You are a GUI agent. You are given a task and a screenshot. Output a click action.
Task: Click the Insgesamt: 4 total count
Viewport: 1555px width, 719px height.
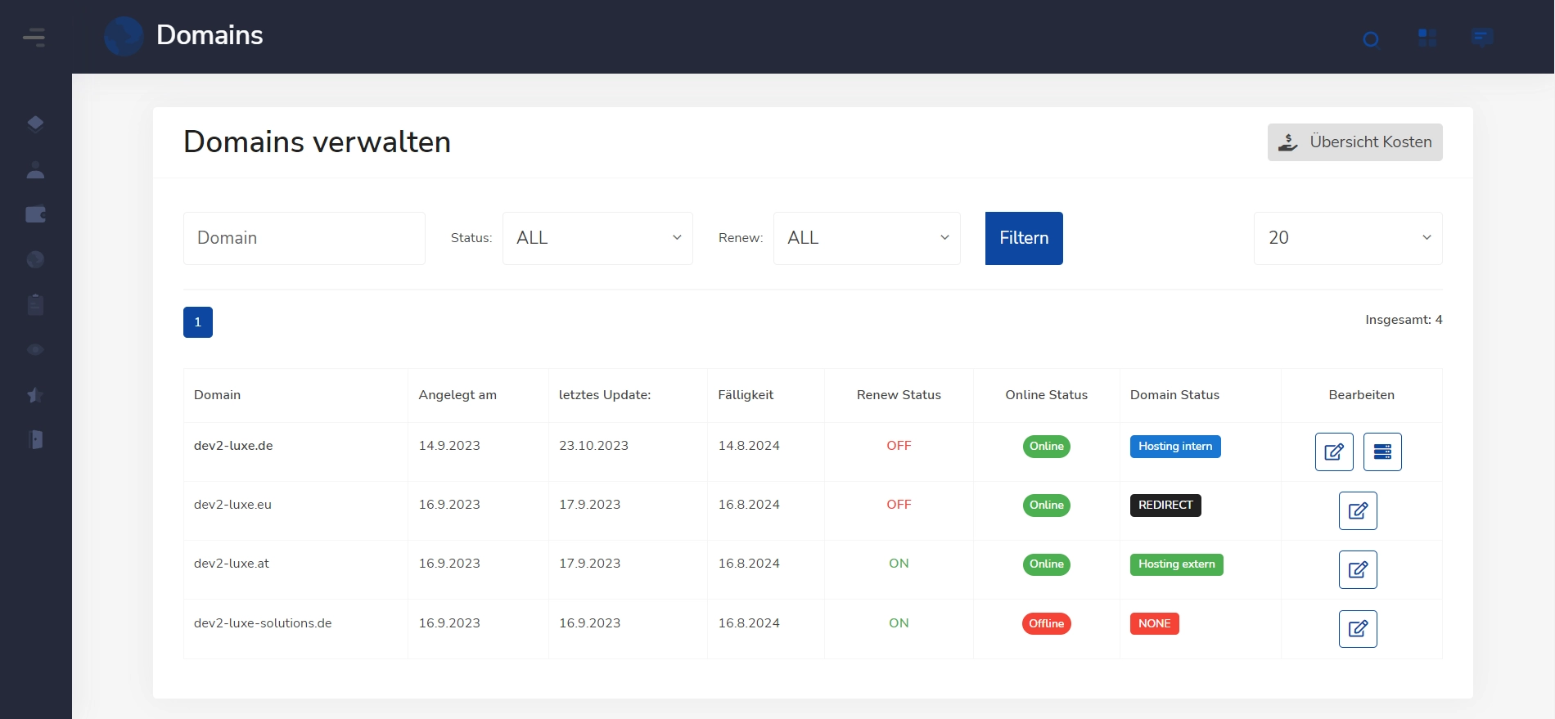pos(1404,320)
